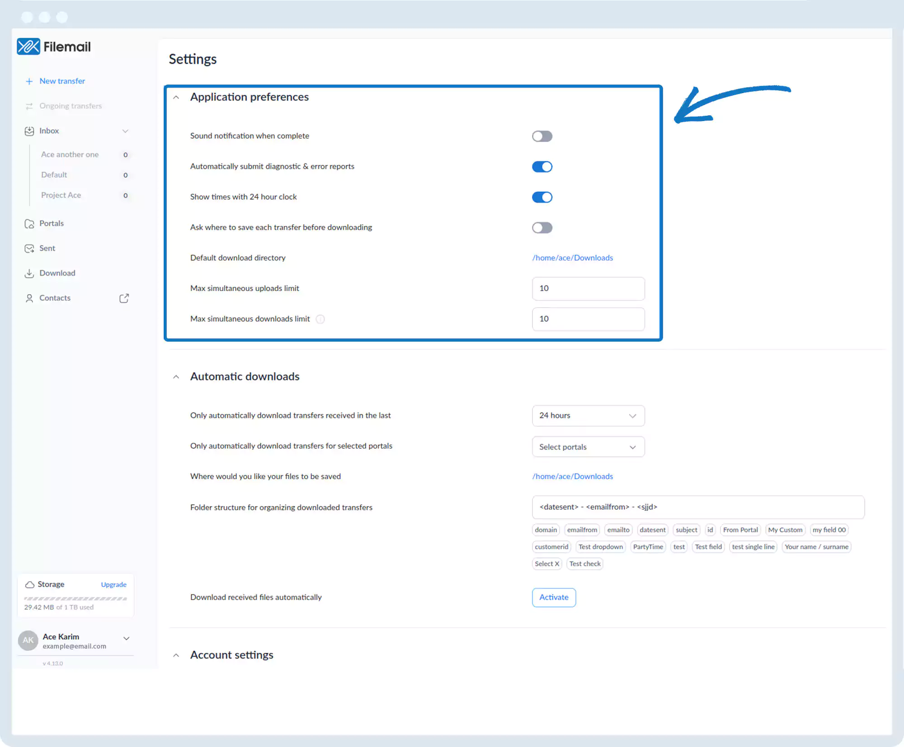Enable sound notification when complete
This screenshot has width=904, height=747.
tap(542, 136)
